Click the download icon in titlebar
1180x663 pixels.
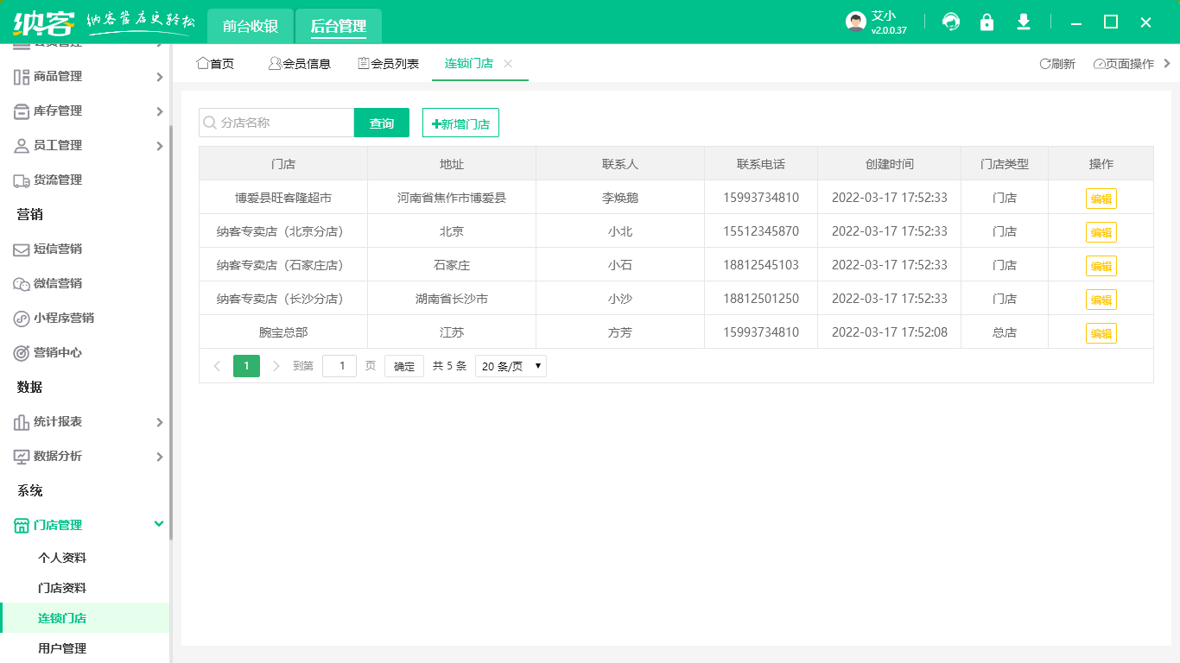(x=1023, y=22)
